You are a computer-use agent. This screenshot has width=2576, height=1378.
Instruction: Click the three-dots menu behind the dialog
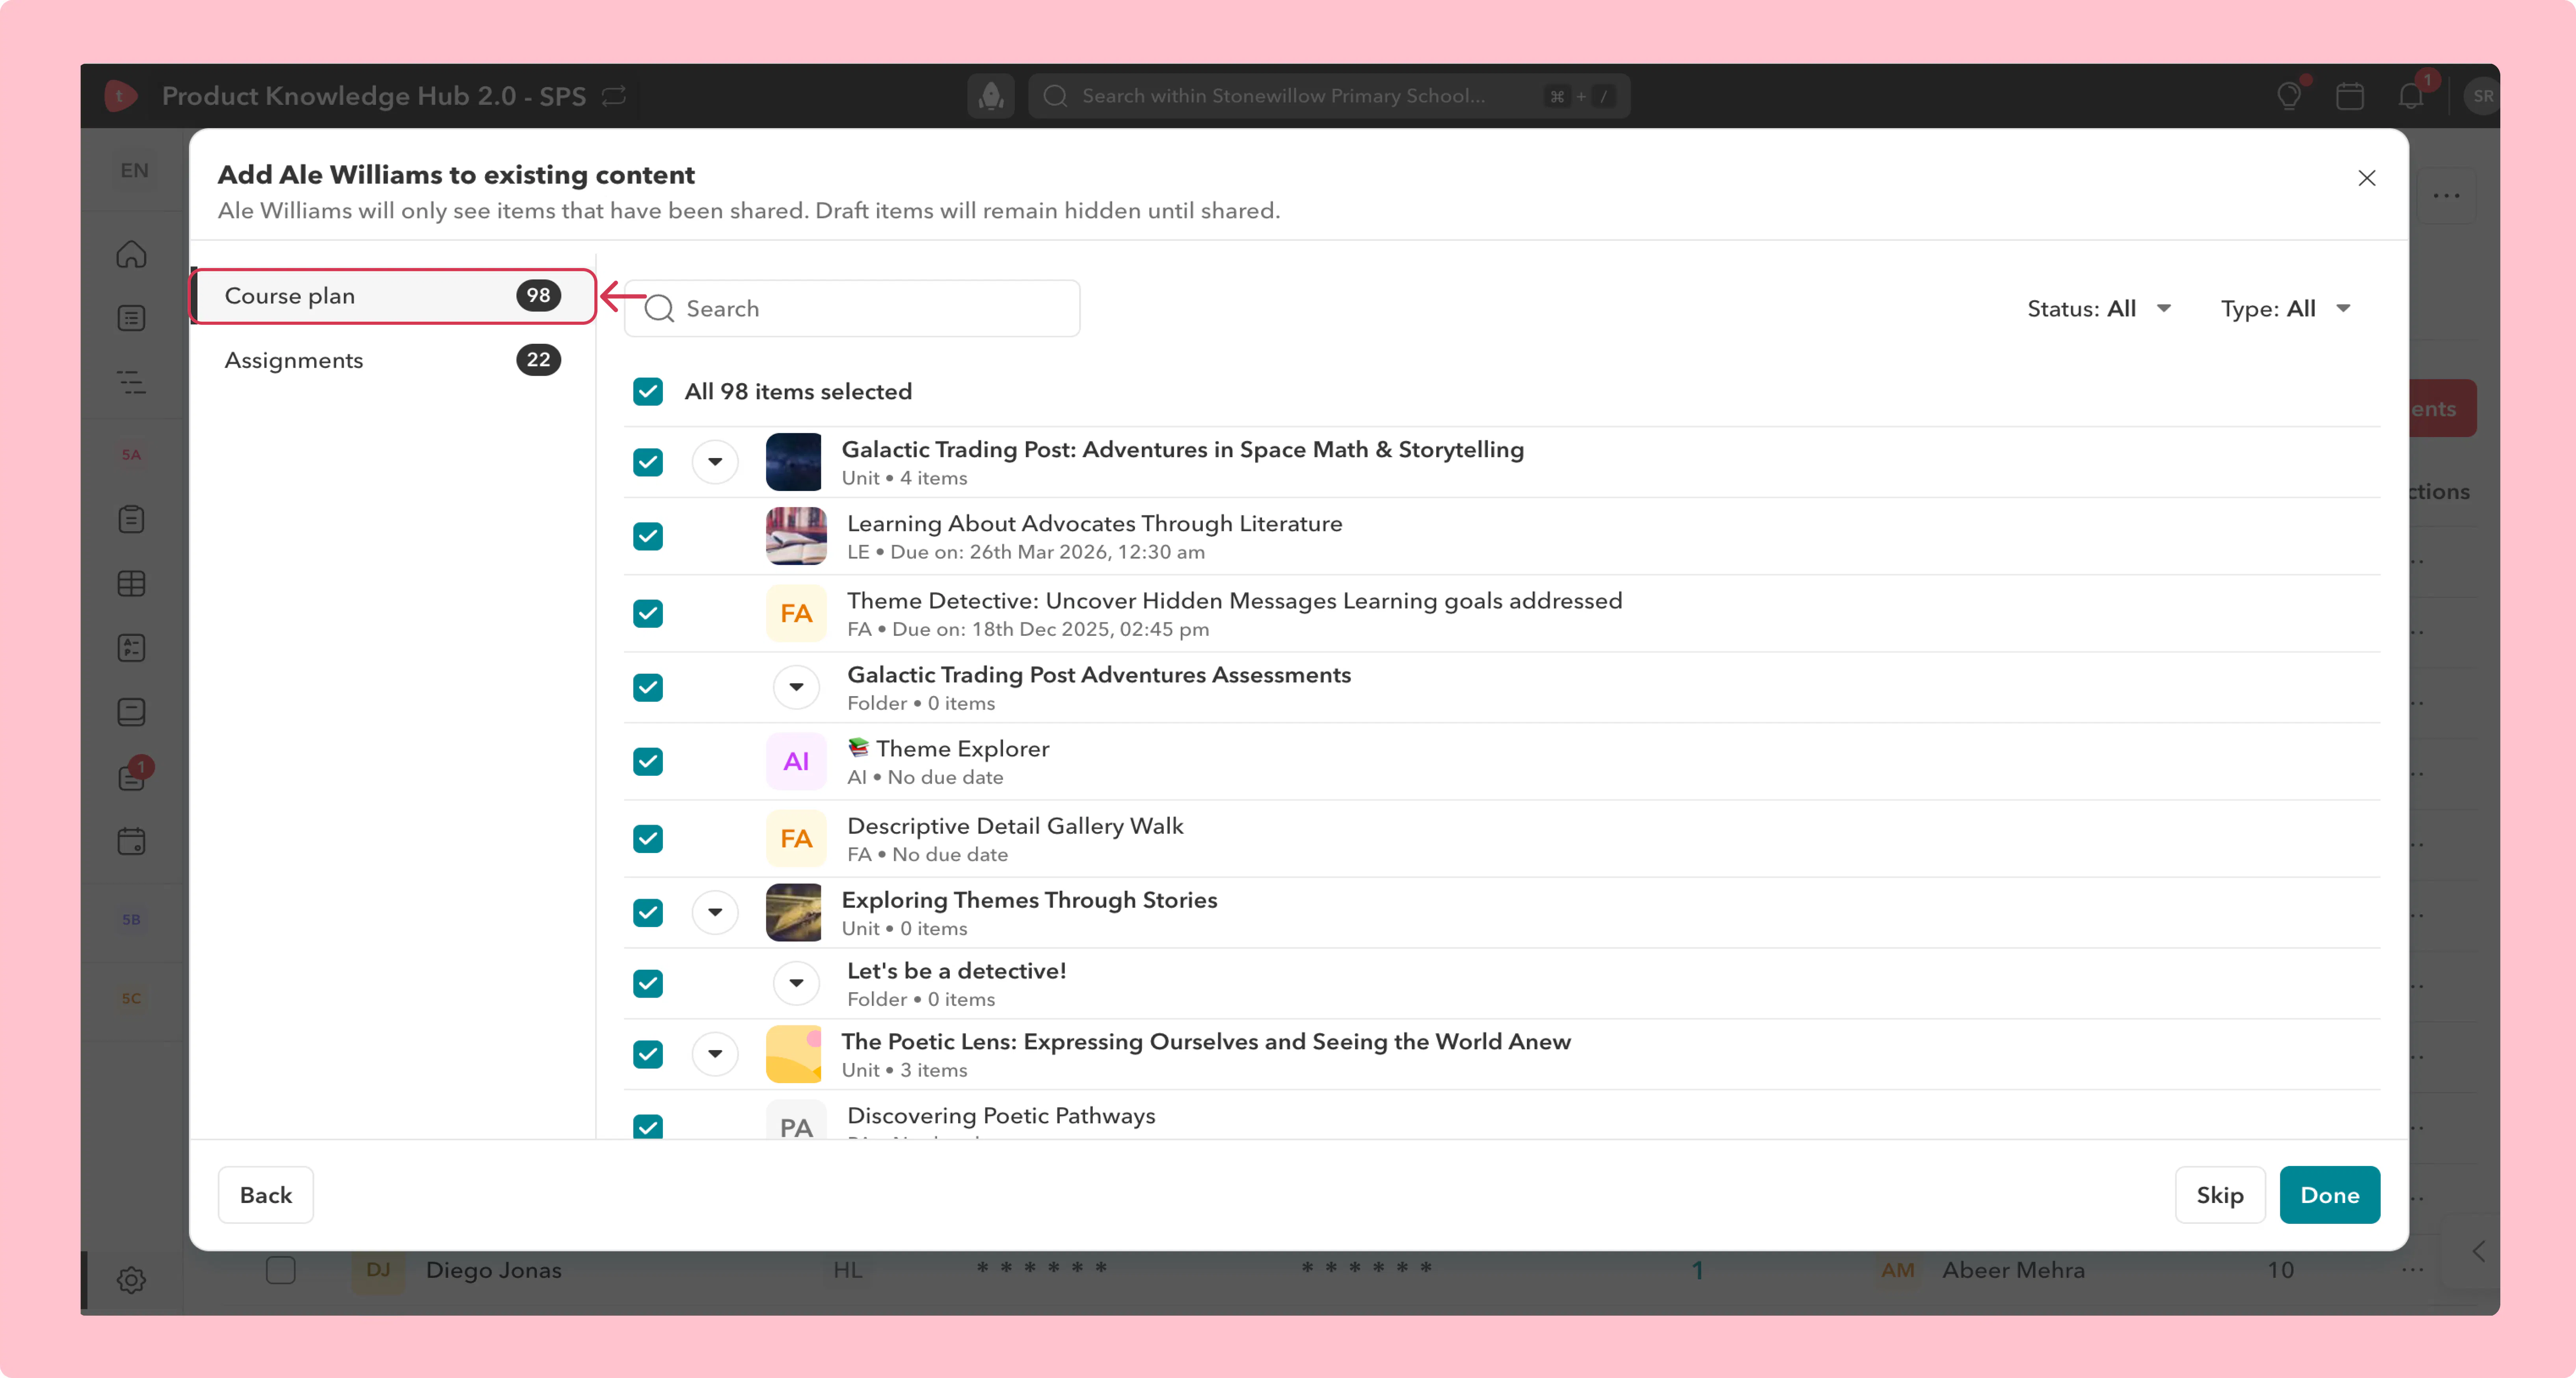point(2446,196)
